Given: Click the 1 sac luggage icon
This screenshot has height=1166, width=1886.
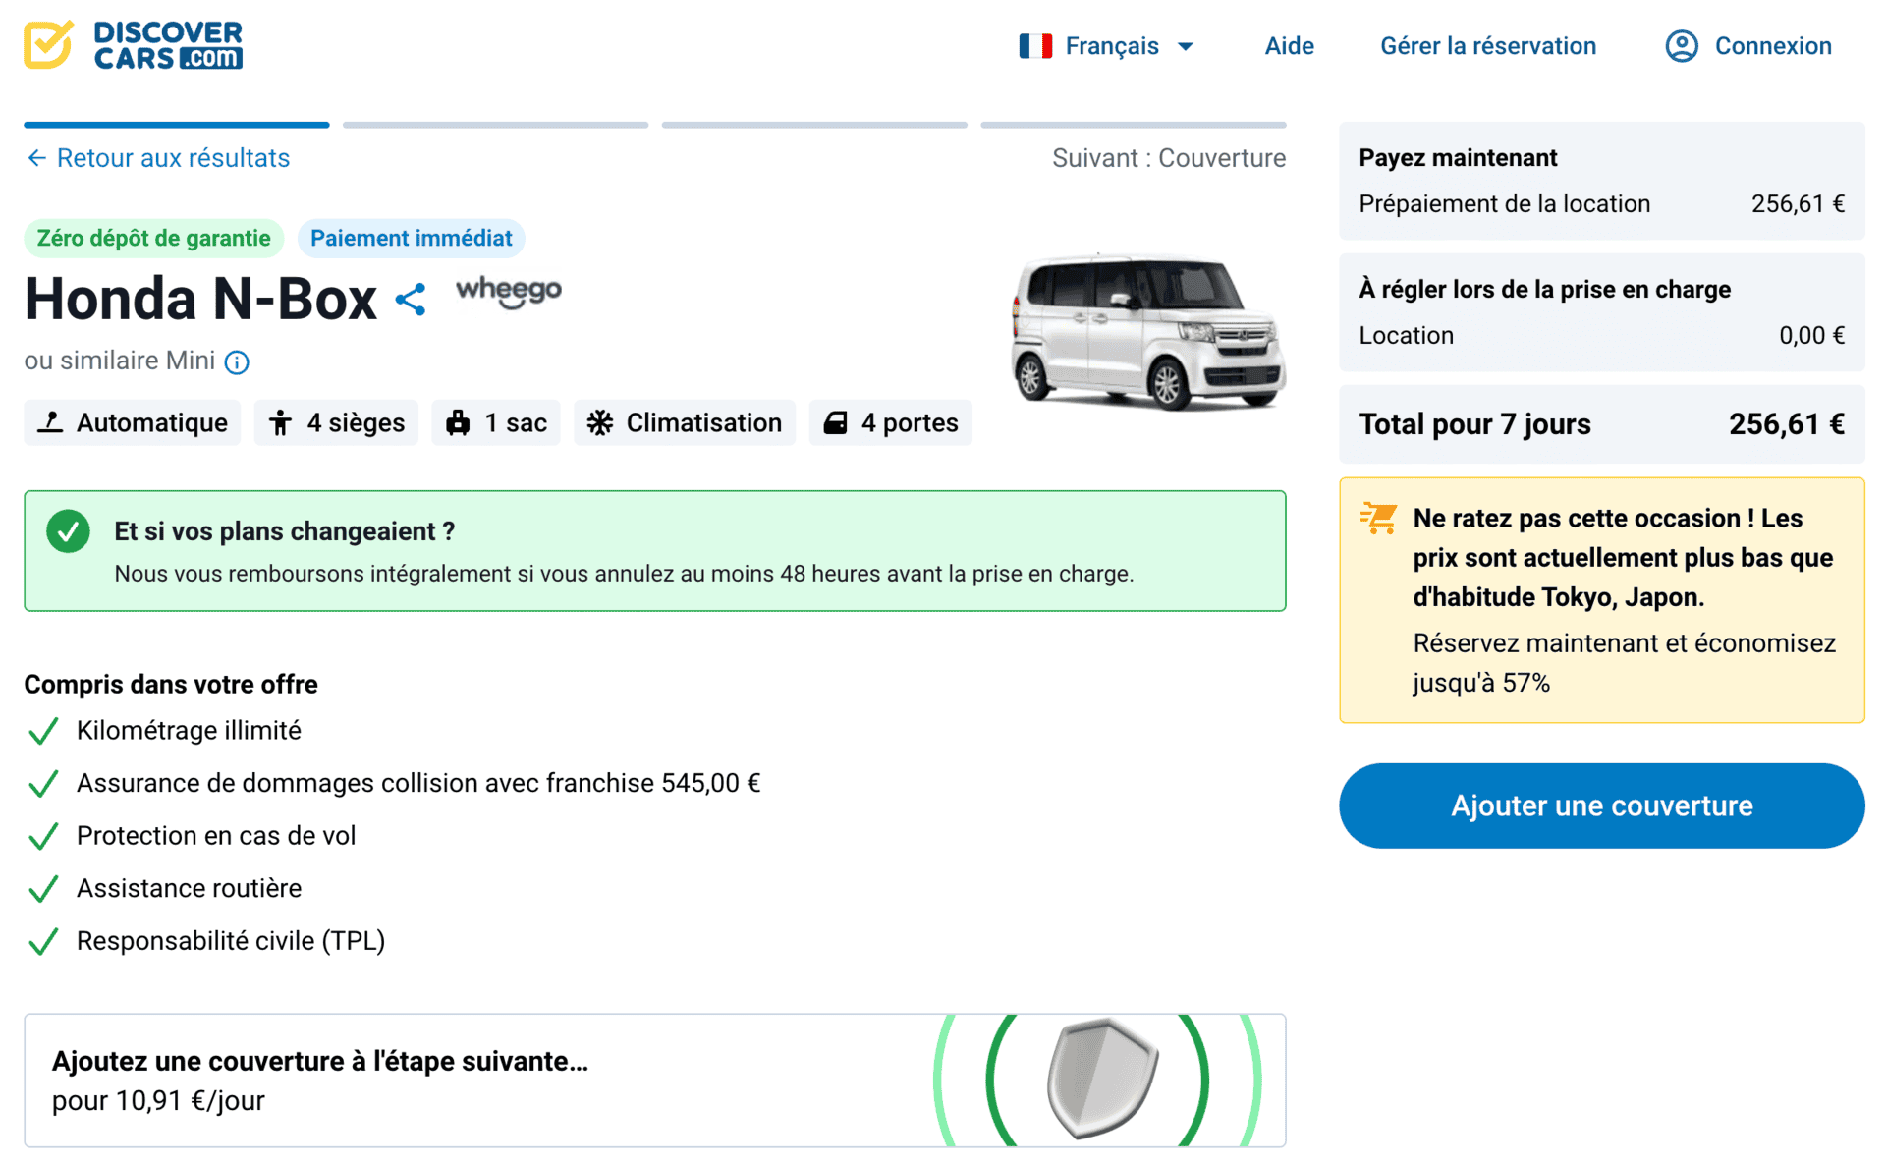Looking at the screenshot, I should [458, 422].
